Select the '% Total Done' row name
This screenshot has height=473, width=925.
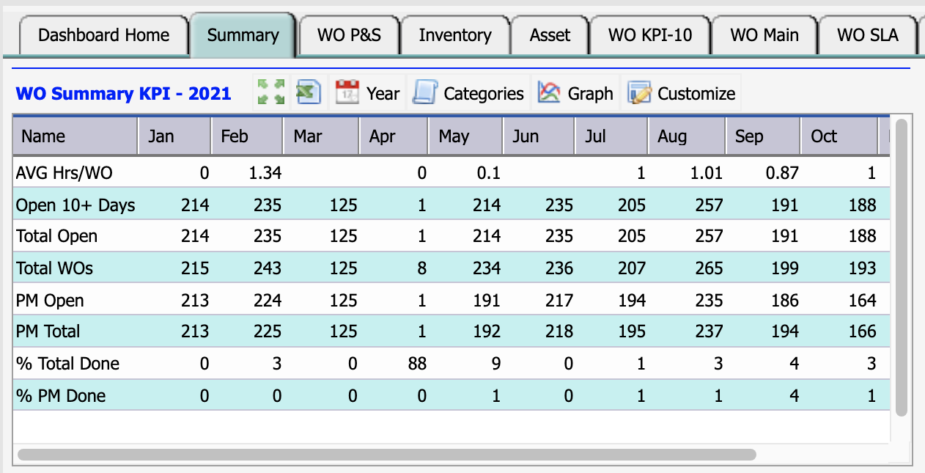(x=67, y=364)
